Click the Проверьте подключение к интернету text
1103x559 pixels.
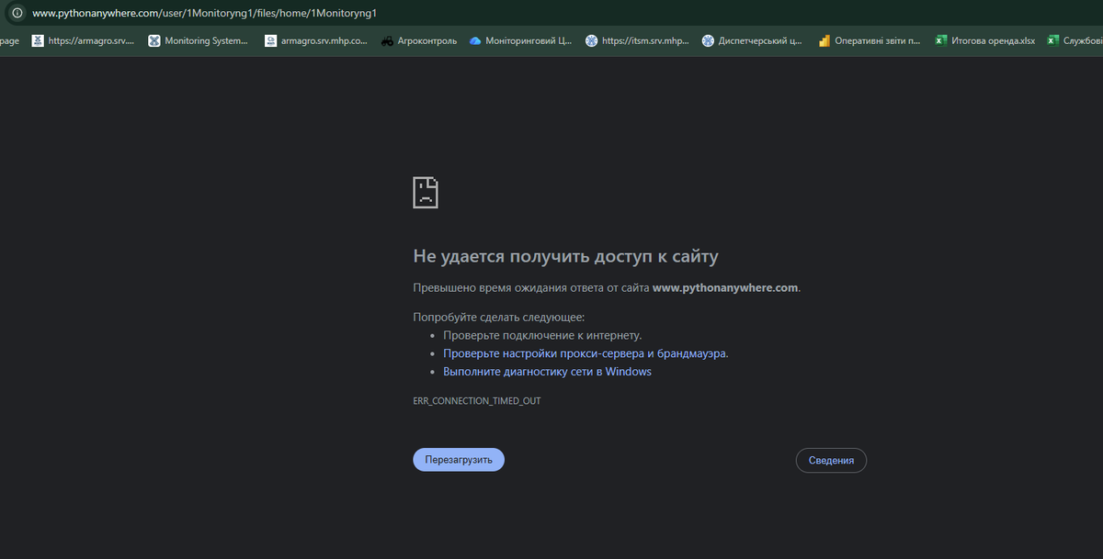click(x=542, y=335)
